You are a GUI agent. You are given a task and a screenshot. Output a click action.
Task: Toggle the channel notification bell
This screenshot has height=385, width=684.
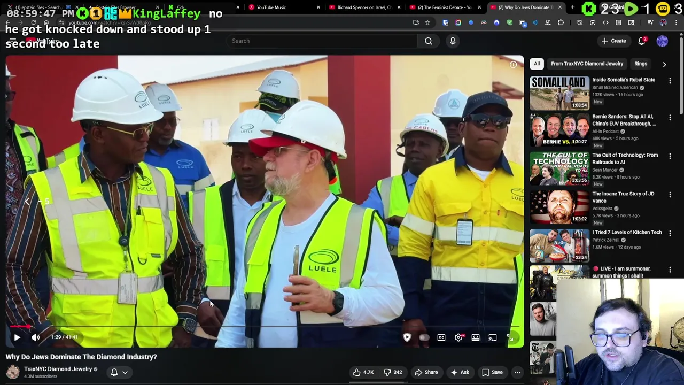[x=114, y=372]
